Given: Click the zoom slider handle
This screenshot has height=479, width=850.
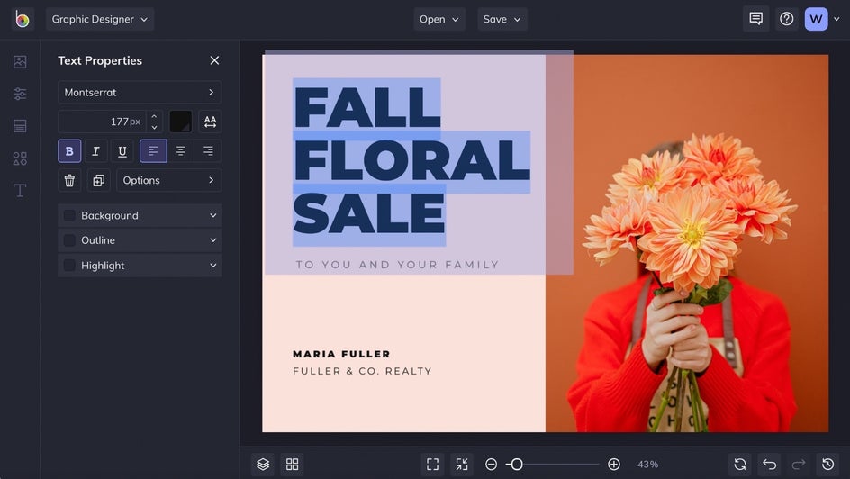Looking at the screenshot, I should pyautogui.click(x=517, y=465).
